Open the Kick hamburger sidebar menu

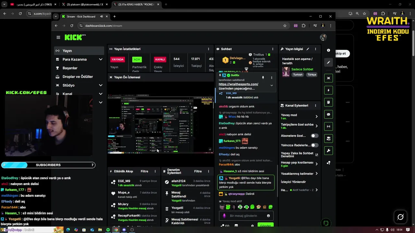click(x=58, y=38)
